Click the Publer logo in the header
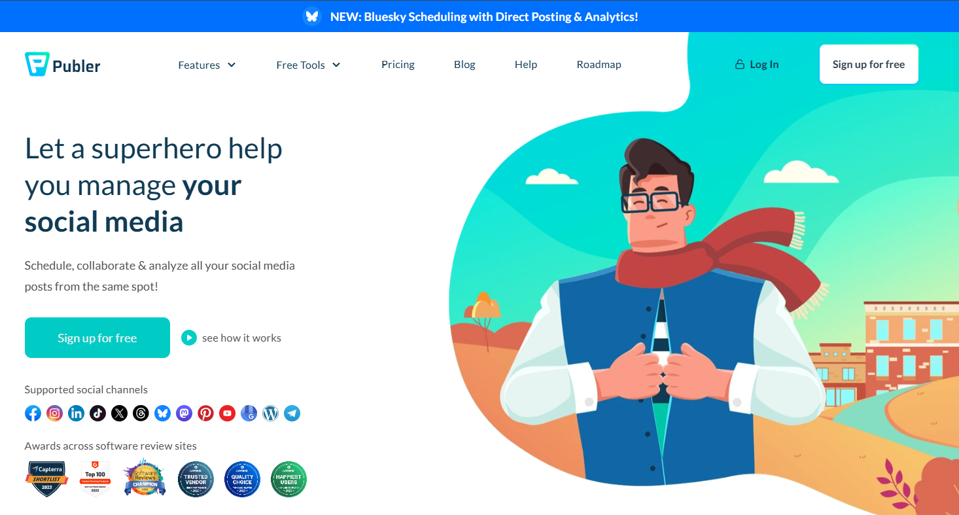This screenshot has height=515, width=959. pos(63,65)
